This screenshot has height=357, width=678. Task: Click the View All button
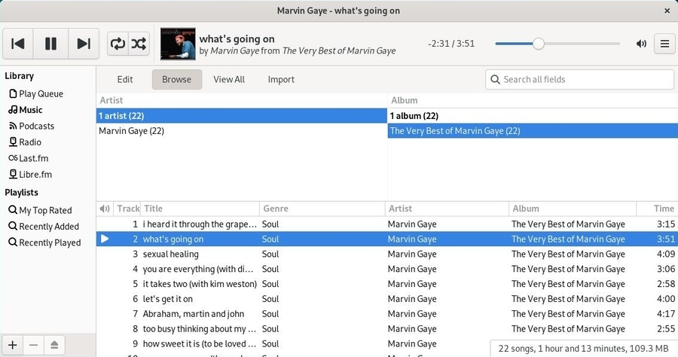pos(229,80)
